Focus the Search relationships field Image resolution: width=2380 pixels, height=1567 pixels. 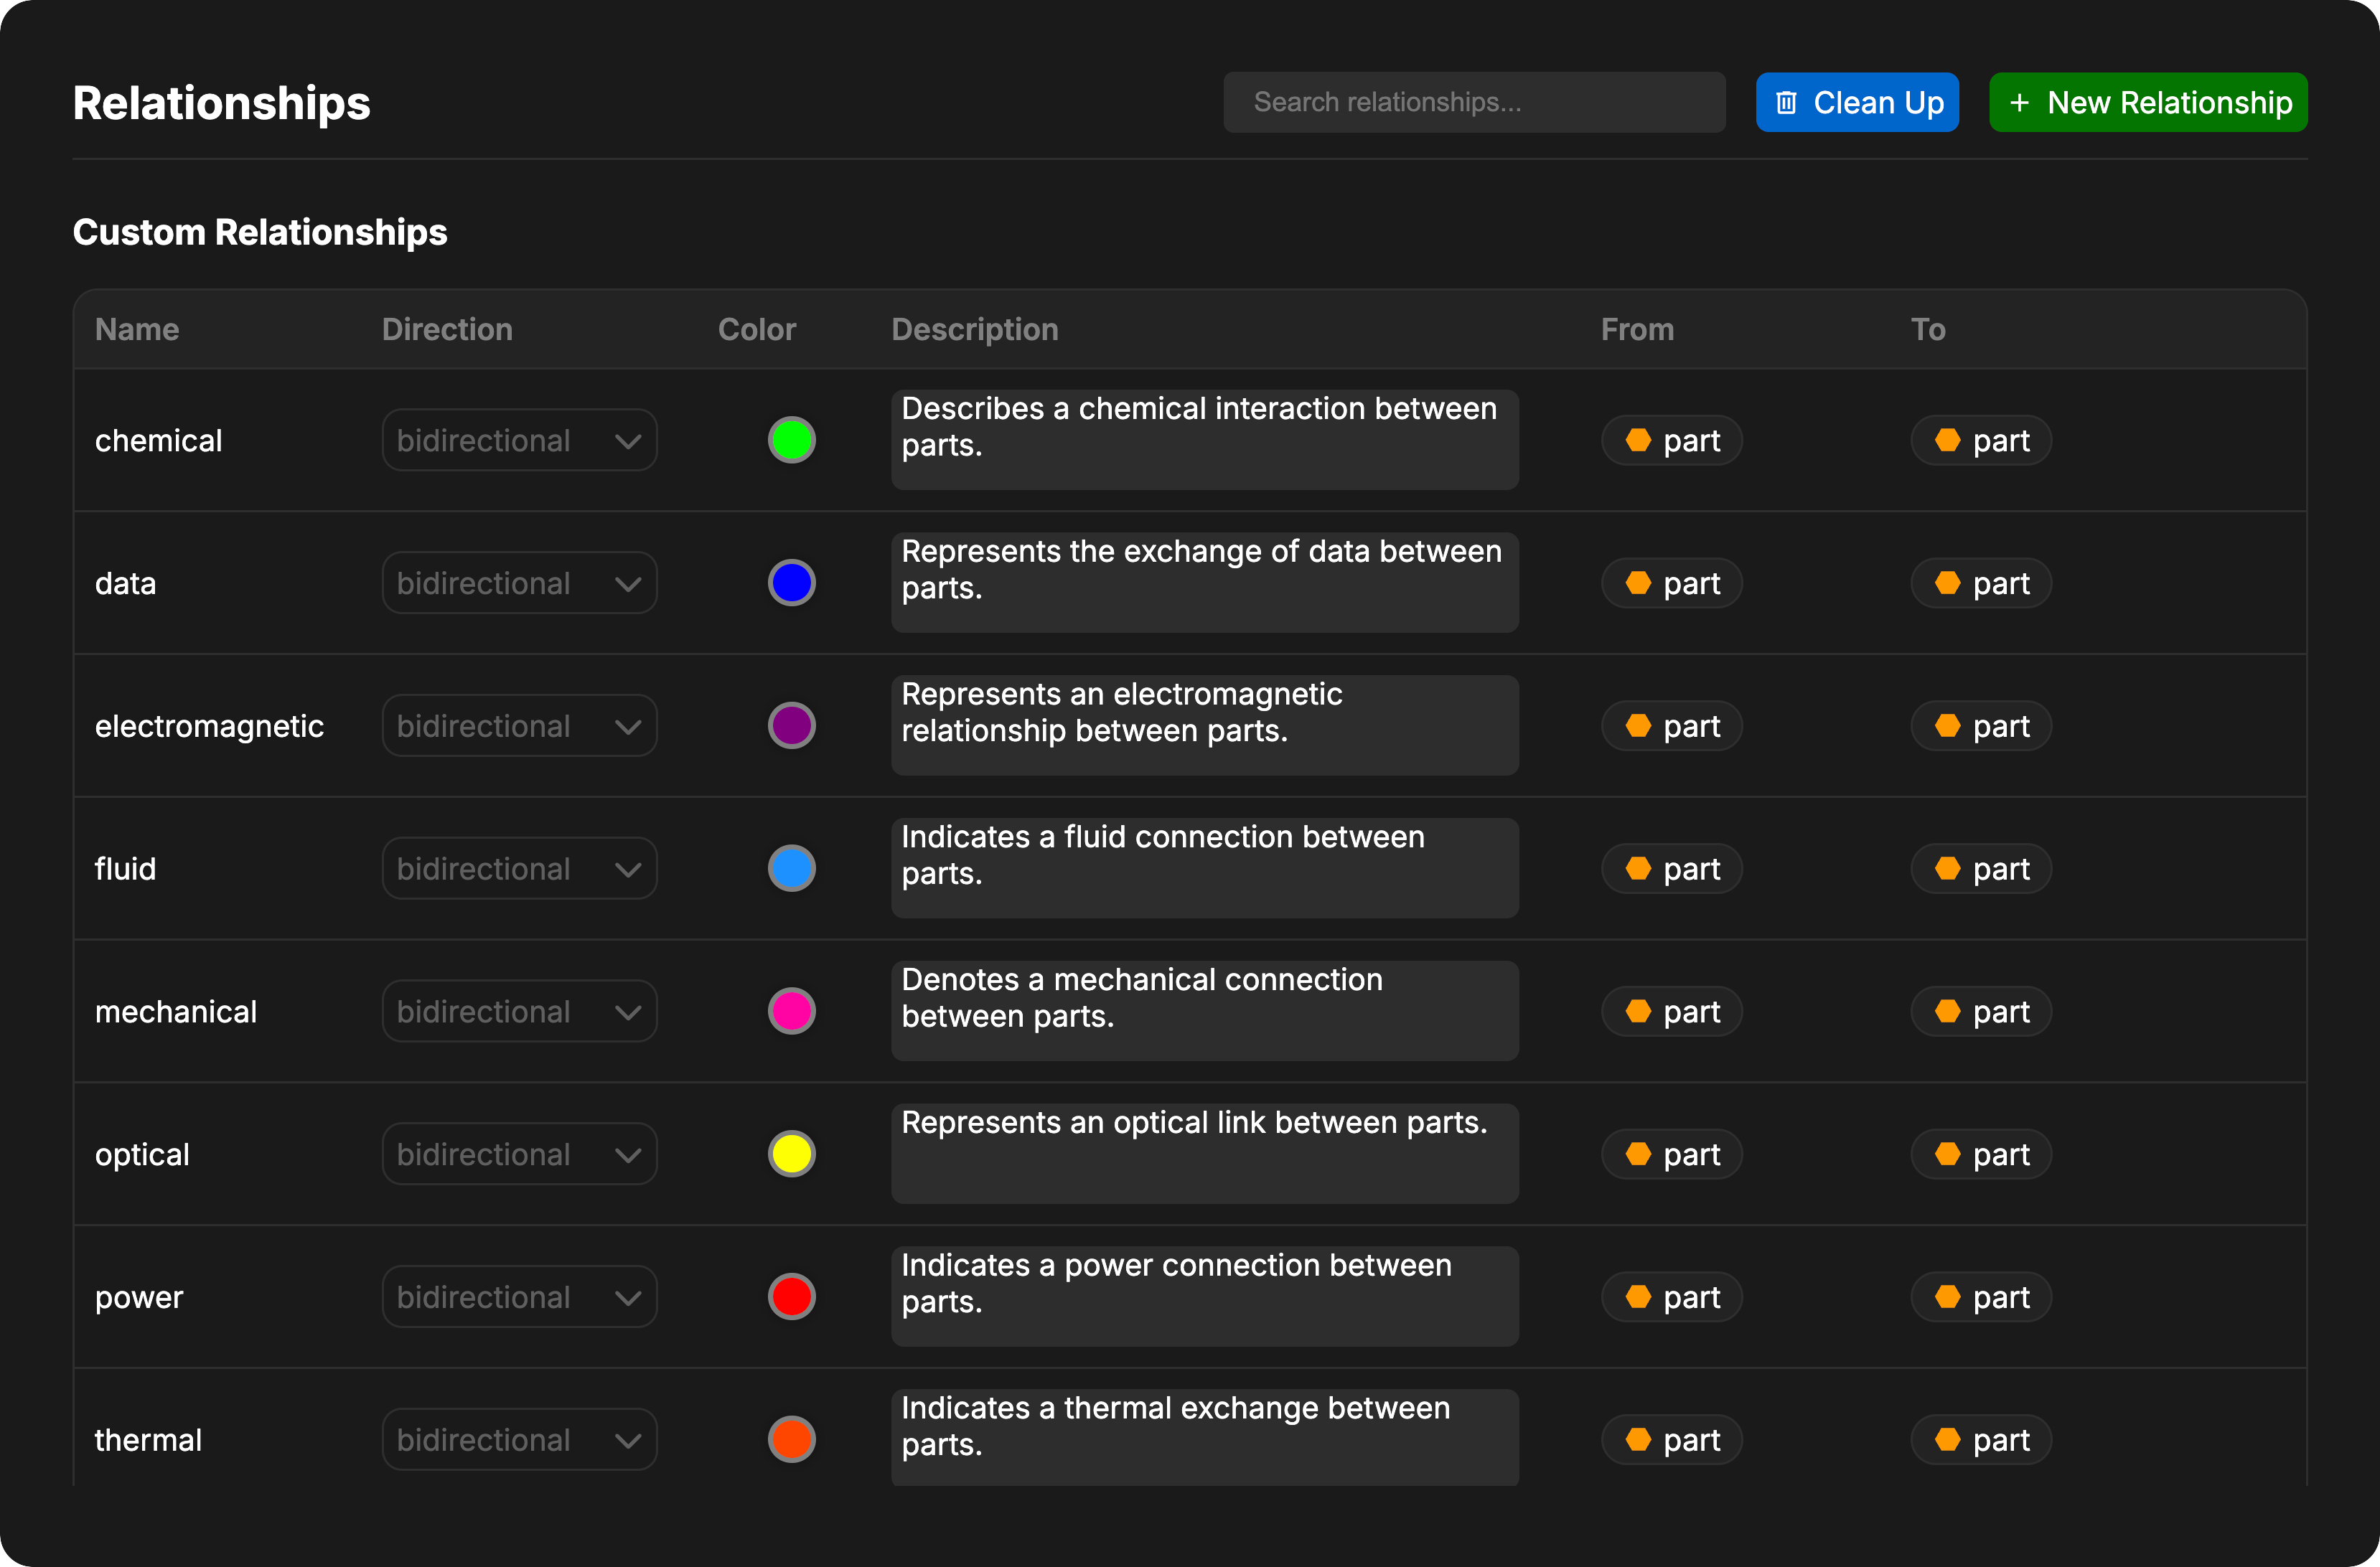[x=1473, y=103]
